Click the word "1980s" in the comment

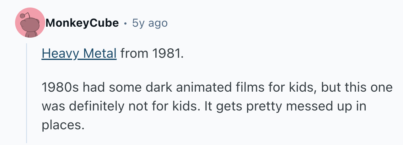click(x=60, y=88)
